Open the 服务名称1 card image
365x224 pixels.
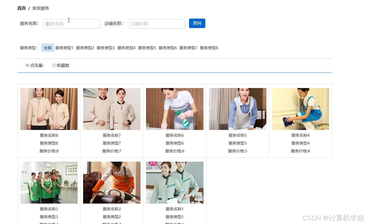click(x=175, y=183)
